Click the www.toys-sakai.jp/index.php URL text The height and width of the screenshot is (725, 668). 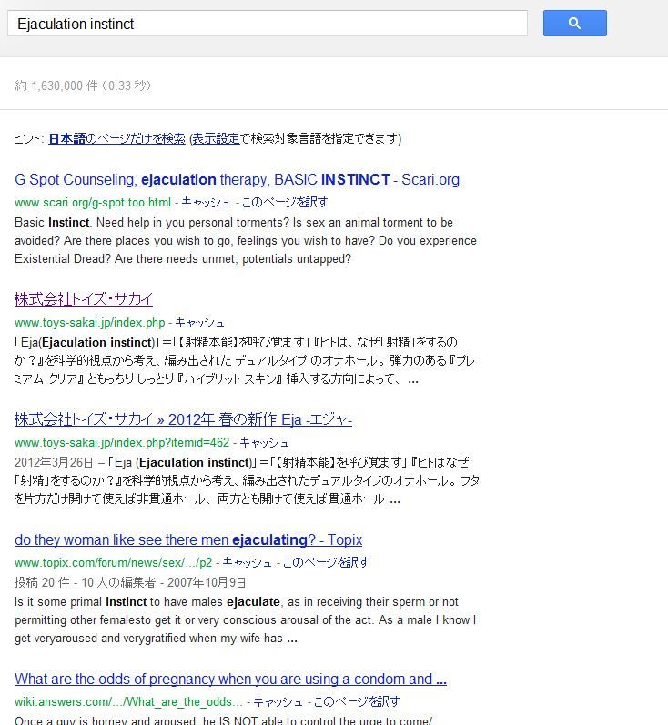[90, 322]
